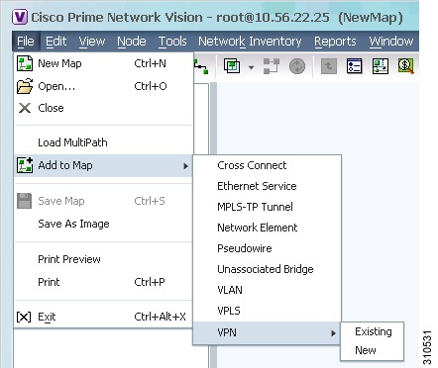The height and width of the screenshot is (368, 438).
Task: Expand the Add to Map submenu arrow
Action: pos(186,166)
